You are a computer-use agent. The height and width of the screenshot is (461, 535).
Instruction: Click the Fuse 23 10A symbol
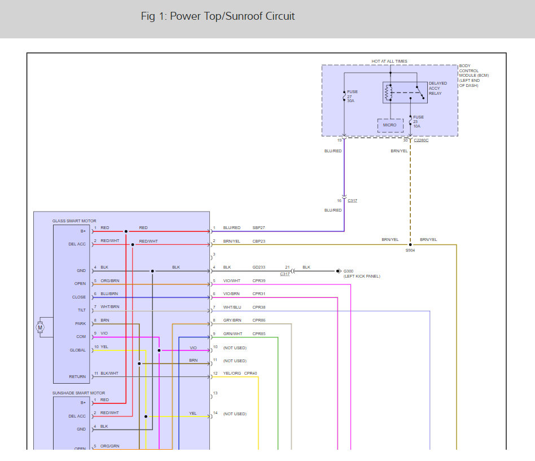tap(410, 121)
